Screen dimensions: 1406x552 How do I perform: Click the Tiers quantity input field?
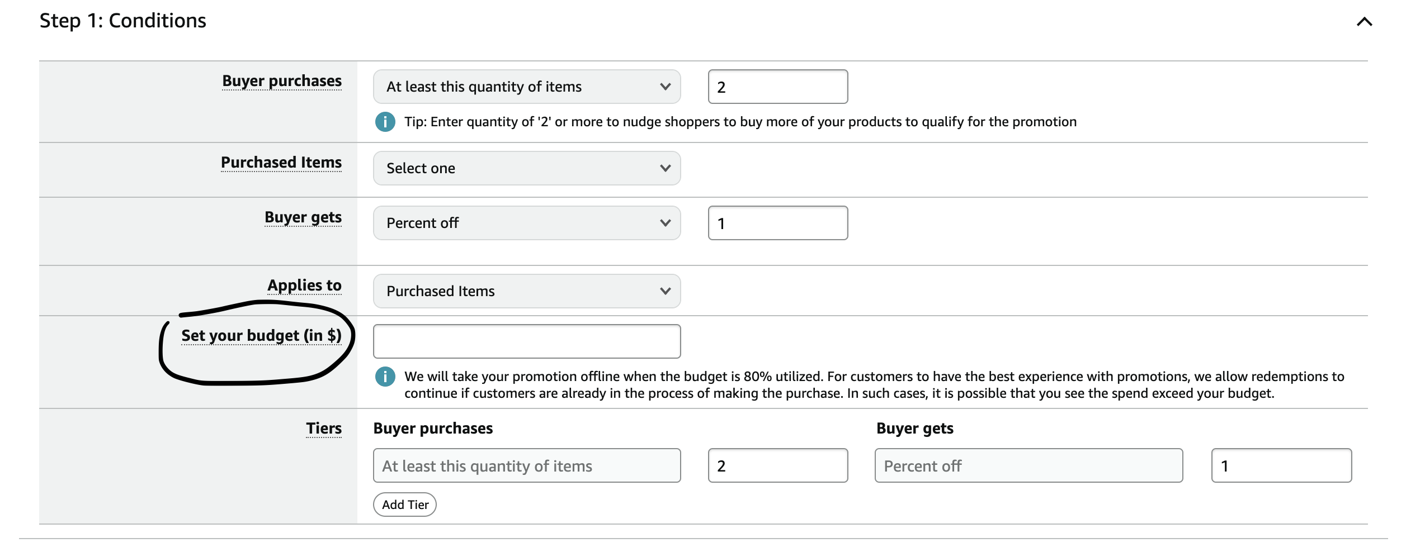[778, 465]
